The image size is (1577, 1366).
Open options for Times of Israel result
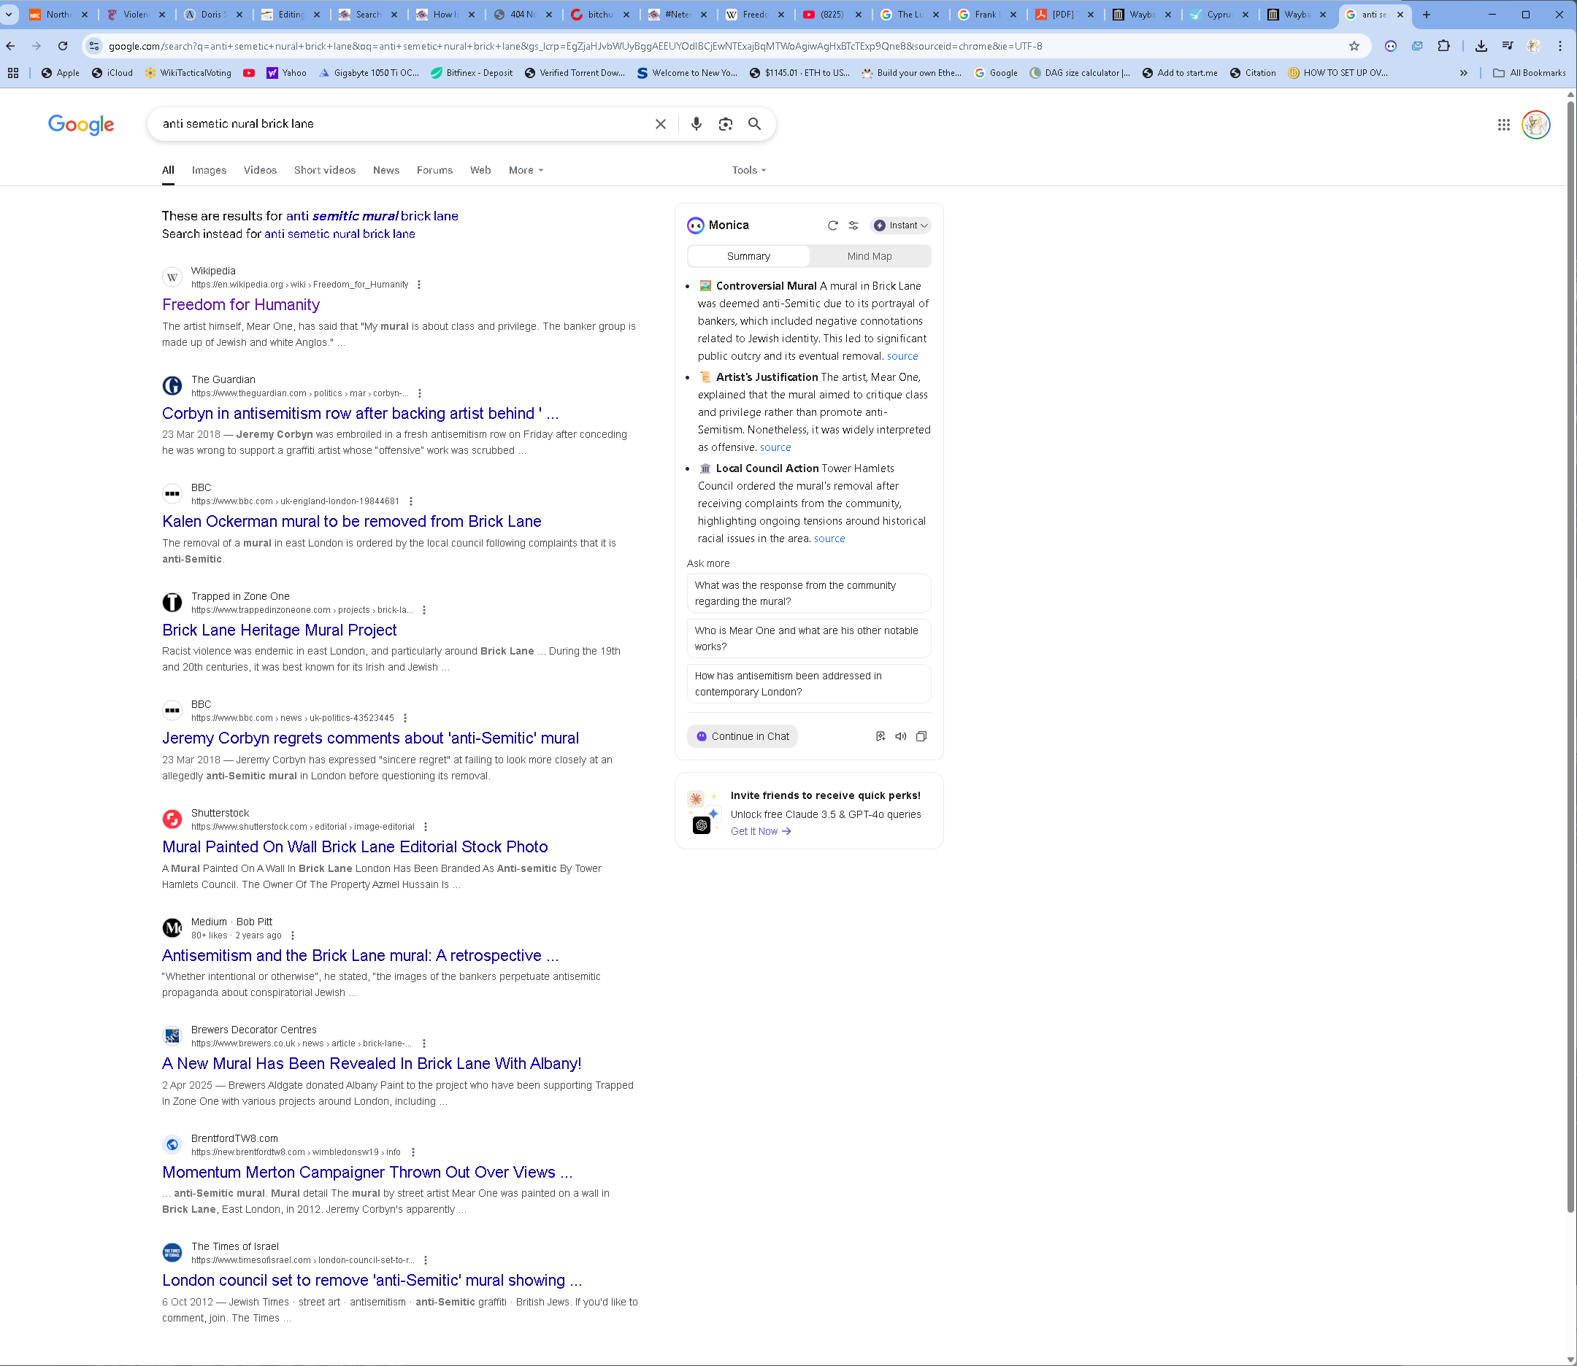[x=426, y=1261]
